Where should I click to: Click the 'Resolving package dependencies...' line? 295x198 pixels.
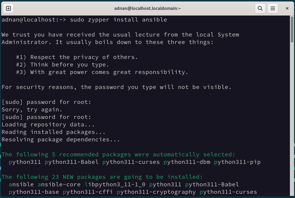pyautogui.click(x=61, y=140)
